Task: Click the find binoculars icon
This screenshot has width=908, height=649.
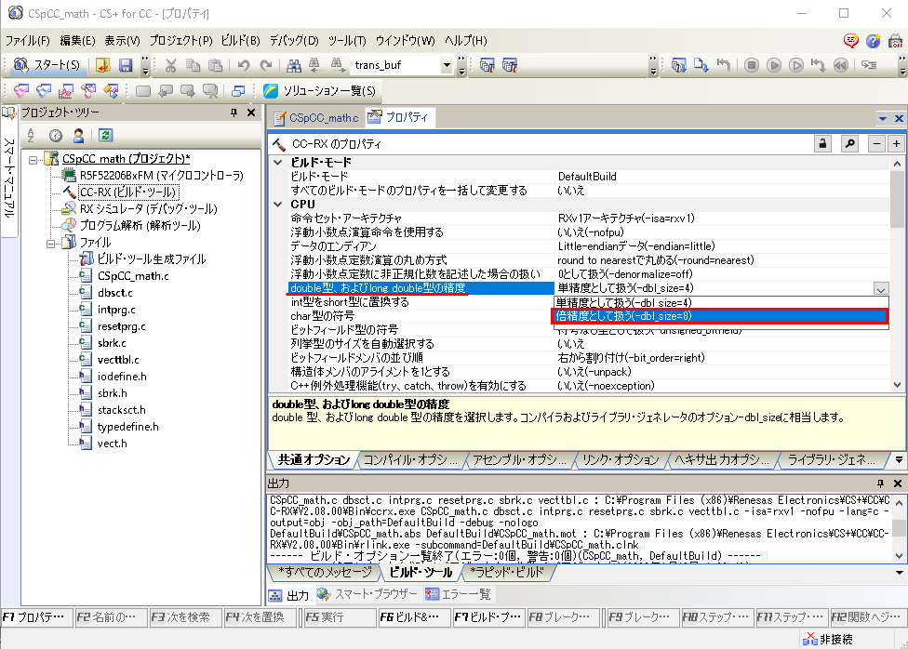Action: click(x=294, y=65)
